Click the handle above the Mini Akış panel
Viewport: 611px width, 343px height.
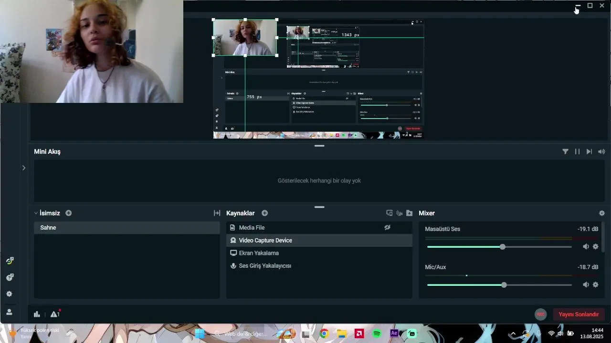[319, 146]
